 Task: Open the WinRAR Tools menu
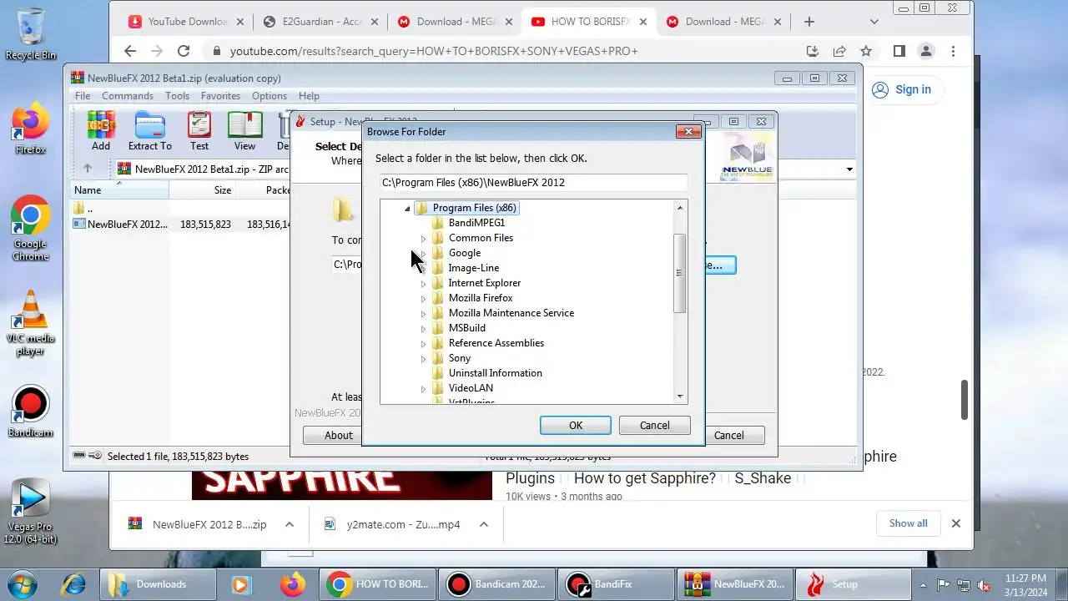pos(177,96)
